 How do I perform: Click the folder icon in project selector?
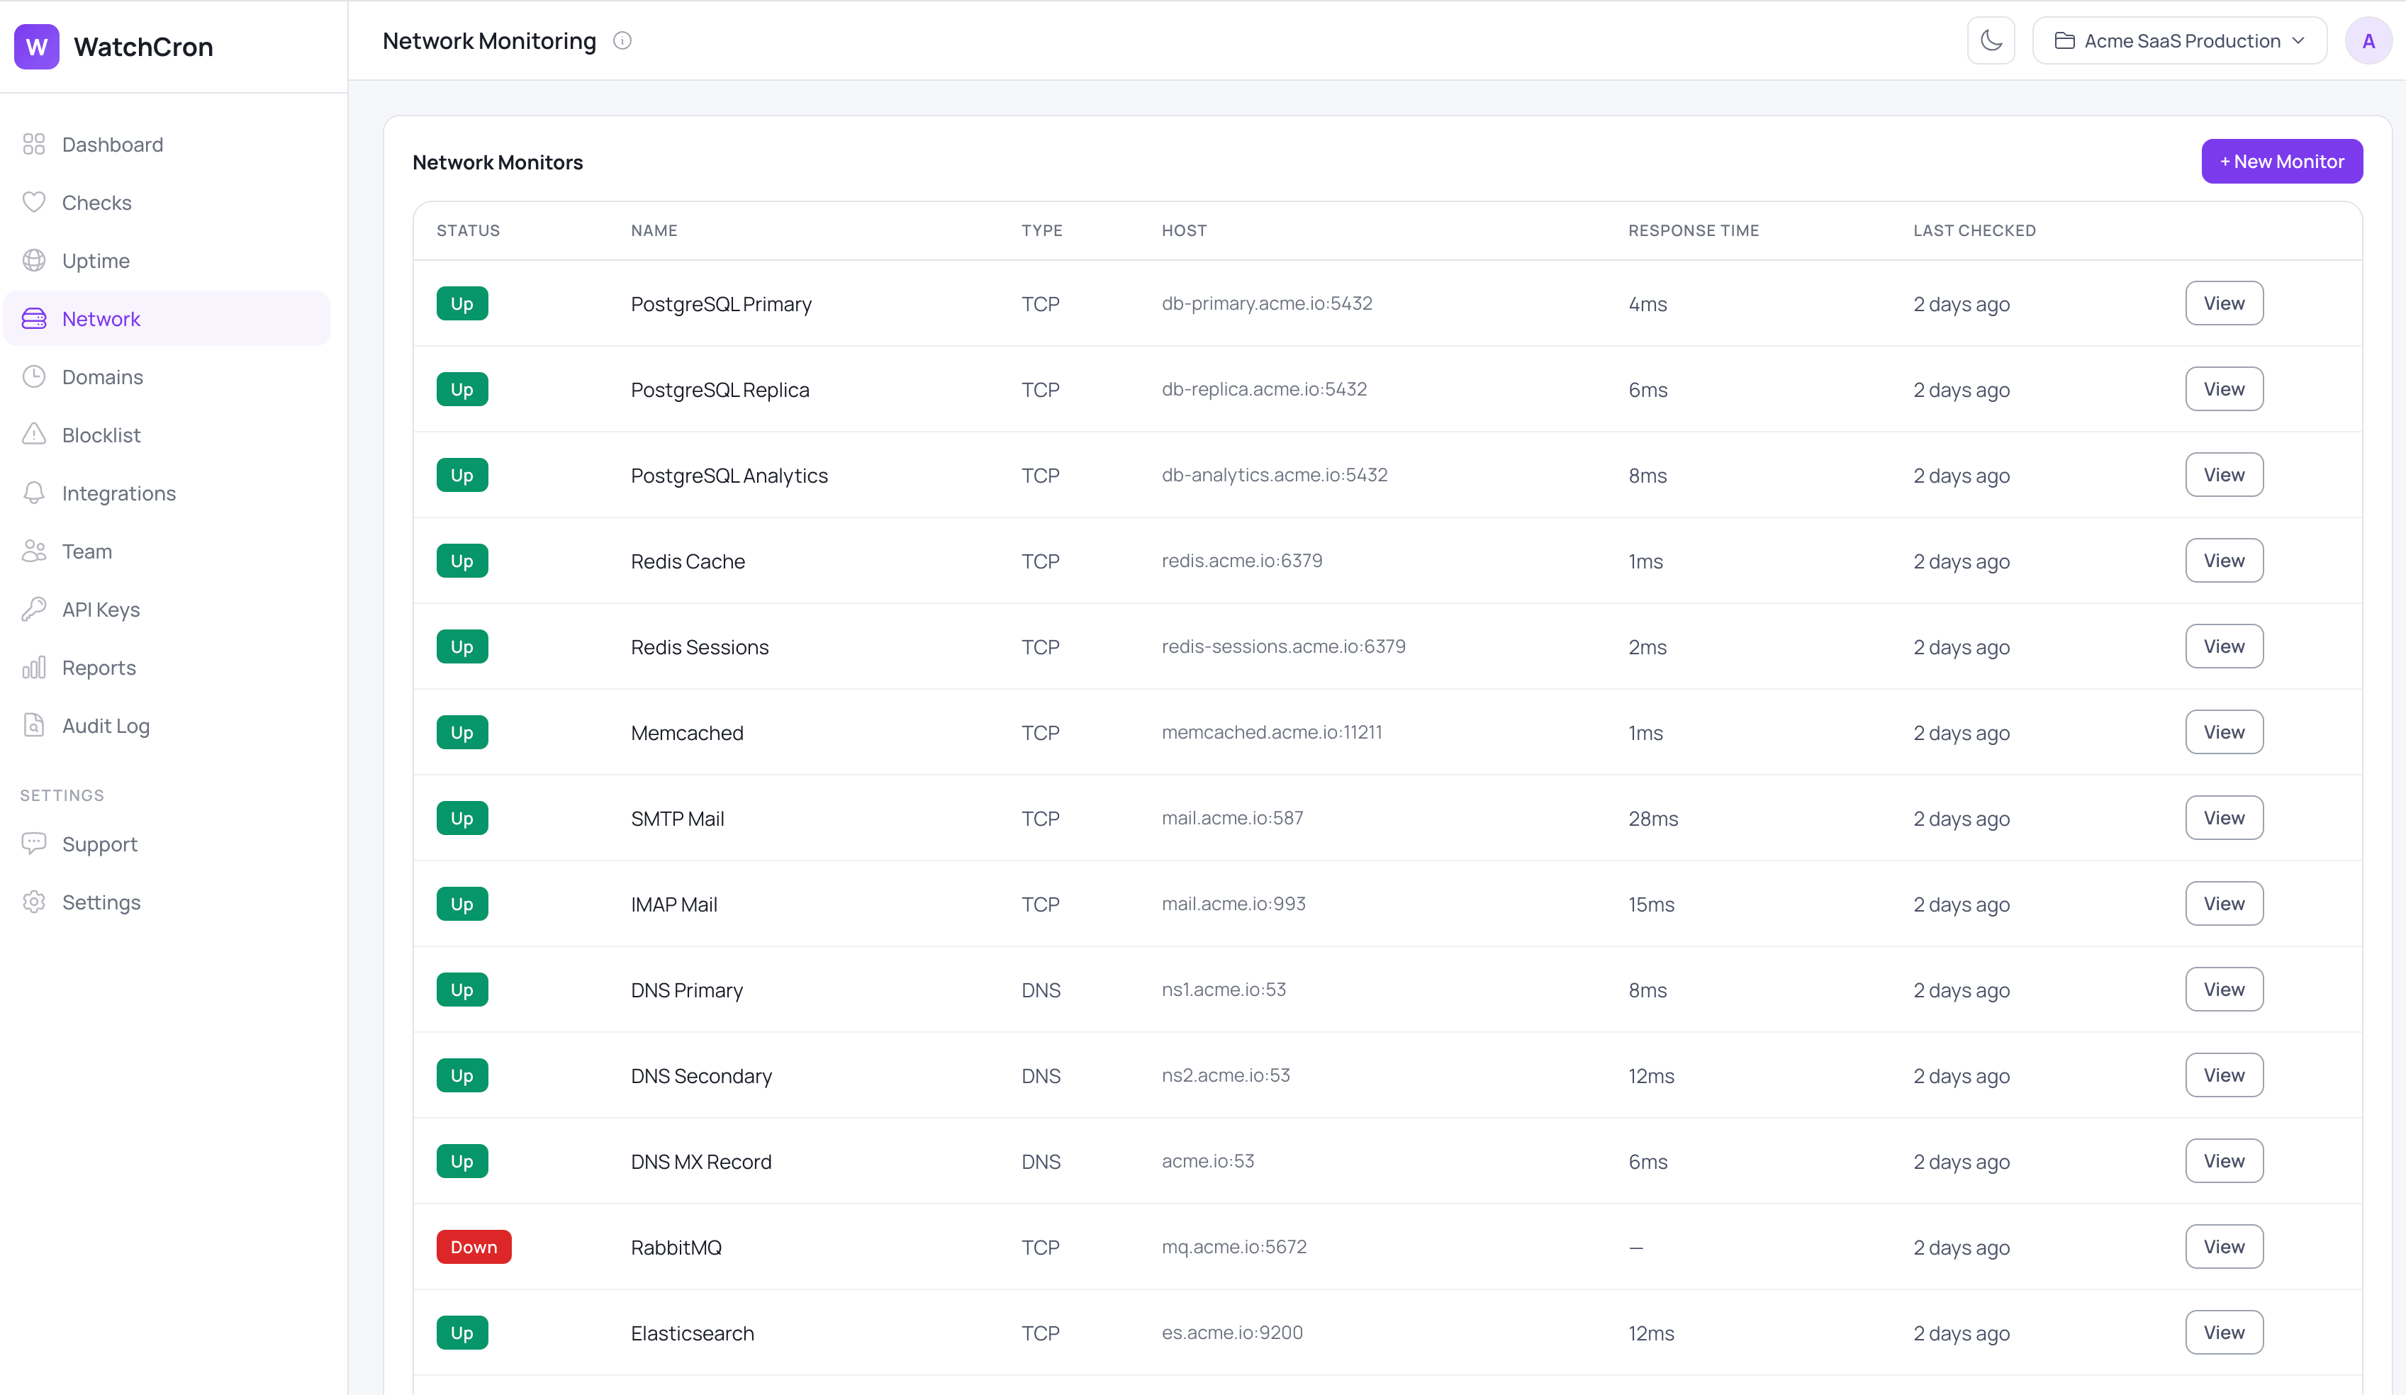[2064, 41]
